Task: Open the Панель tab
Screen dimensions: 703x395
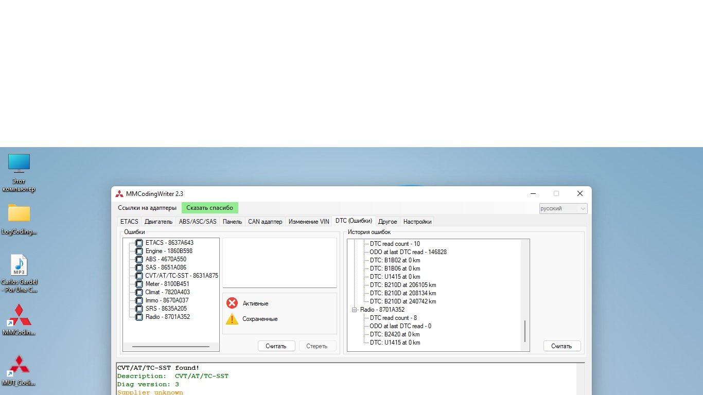Action: click(232, 222)
